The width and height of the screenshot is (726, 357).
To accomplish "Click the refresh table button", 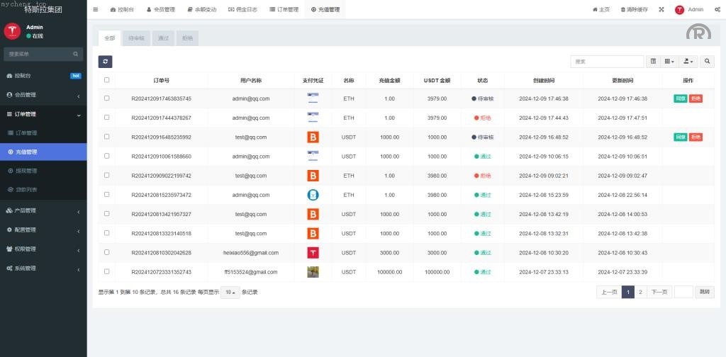I will coord(105,62).
